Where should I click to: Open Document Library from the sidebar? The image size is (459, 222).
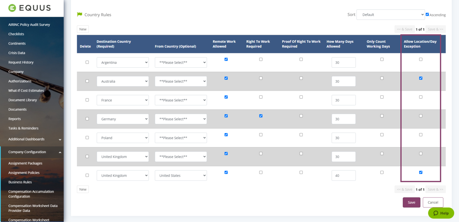point(23,100)
